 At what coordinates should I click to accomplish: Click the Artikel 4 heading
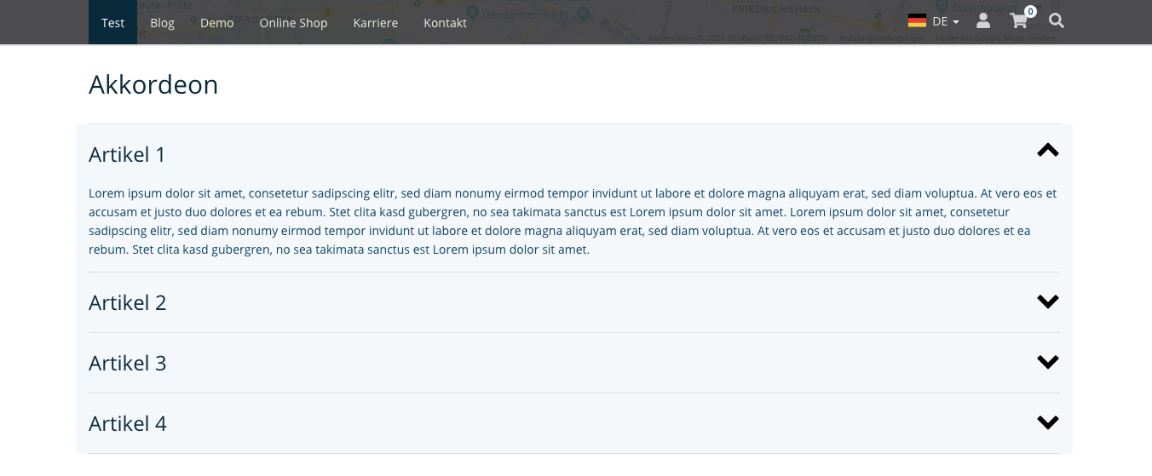point(128,423)
